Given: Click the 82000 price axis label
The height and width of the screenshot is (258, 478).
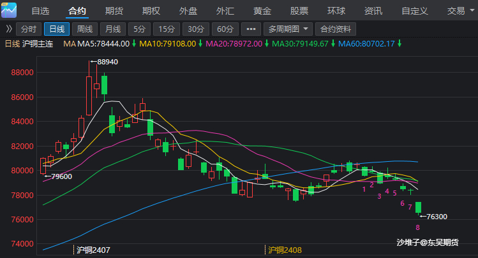Looking at the screenshot, I should coord(22,147).
